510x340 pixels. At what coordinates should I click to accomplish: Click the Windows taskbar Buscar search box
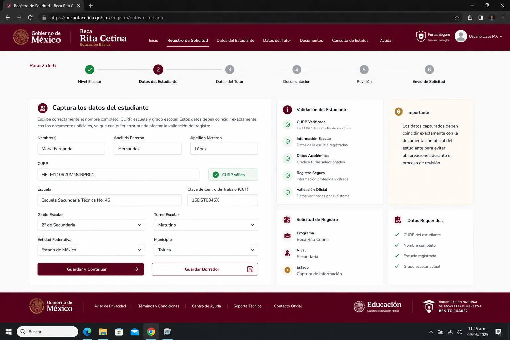pyautogui.click(x=47, y=332)
